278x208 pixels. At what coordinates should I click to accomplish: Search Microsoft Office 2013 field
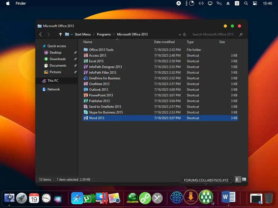[213, 34]
